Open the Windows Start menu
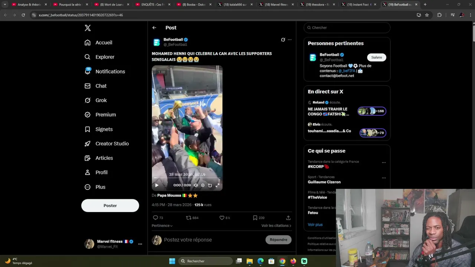This screenshot has height=267, width=475. coord(172,261)
